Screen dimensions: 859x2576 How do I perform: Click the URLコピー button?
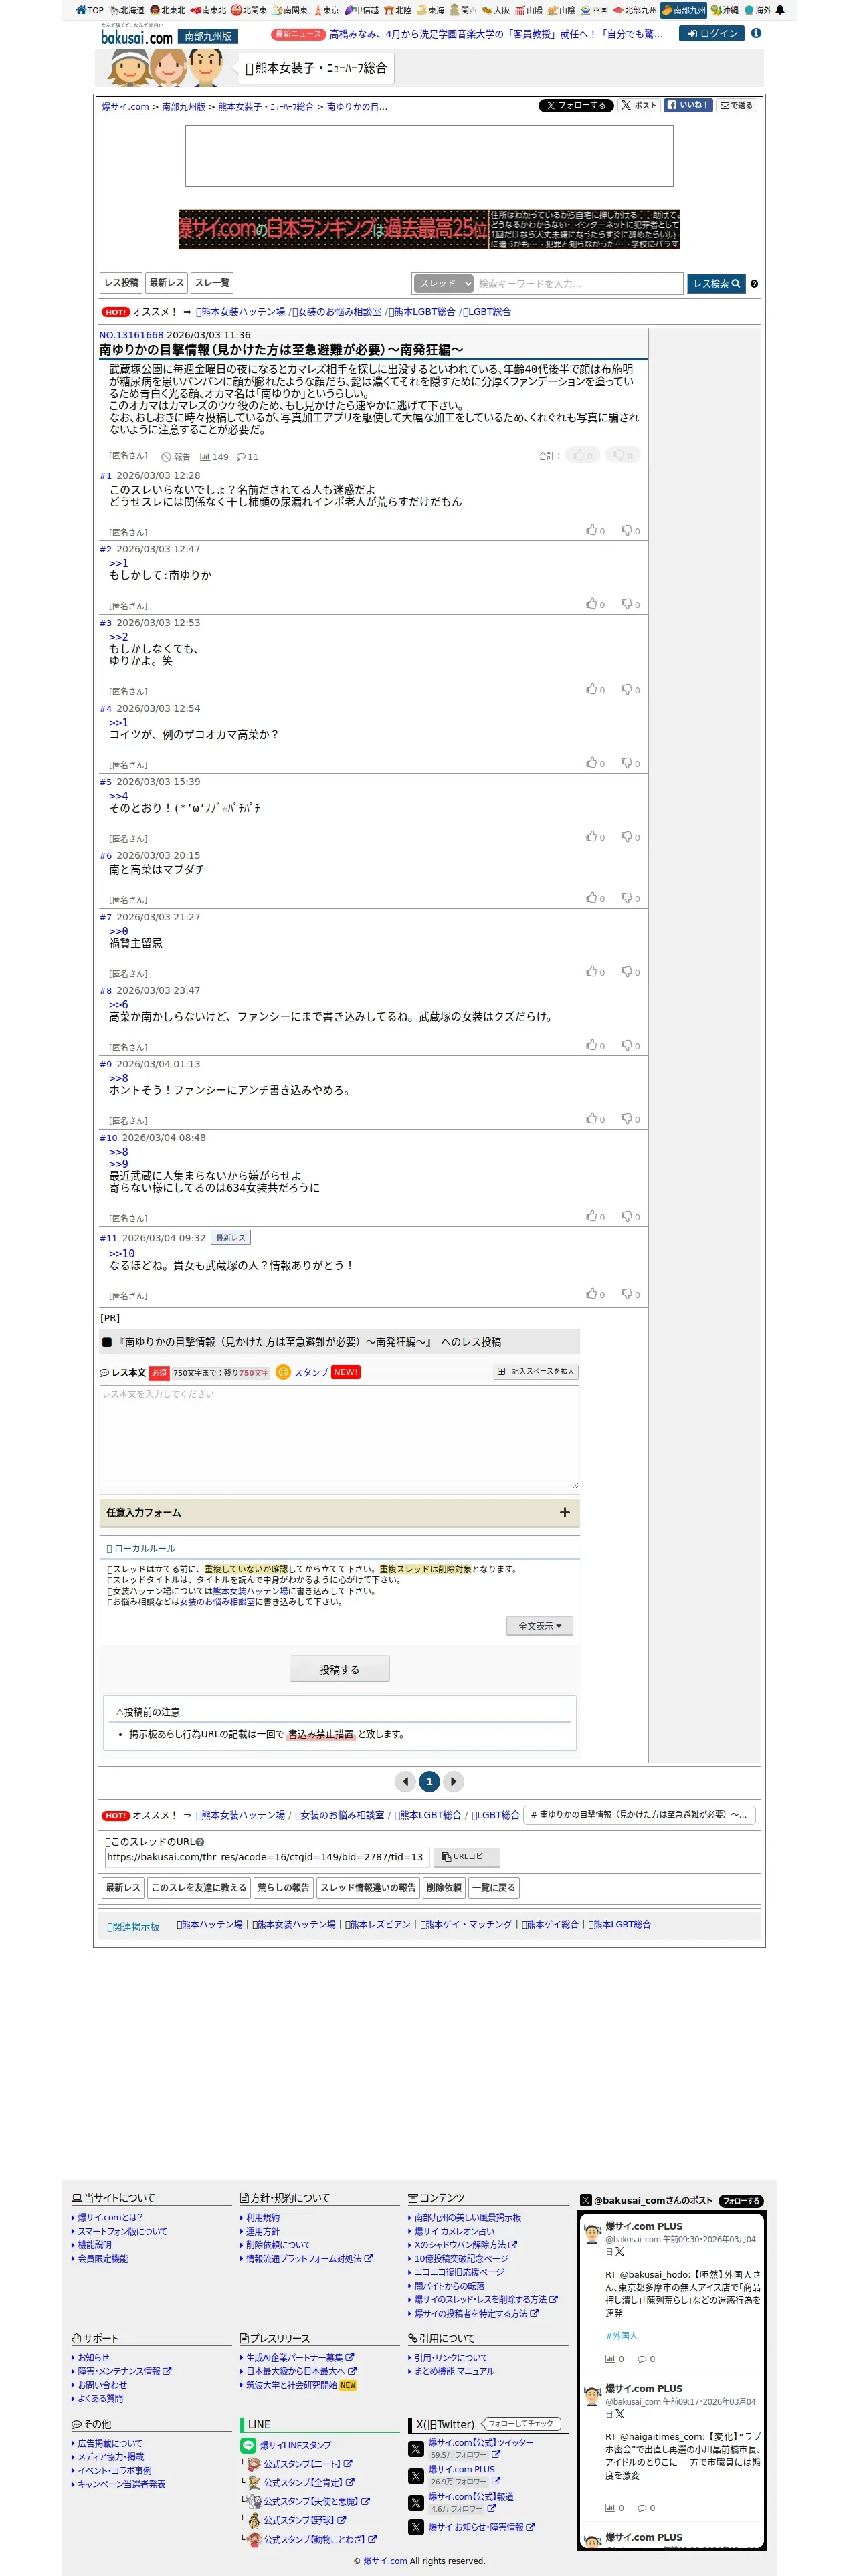coord(466,1857)
